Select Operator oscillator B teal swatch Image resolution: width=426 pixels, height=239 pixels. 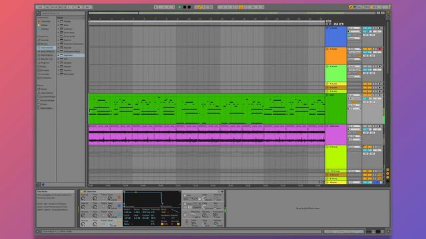click(x=119, y=215)
